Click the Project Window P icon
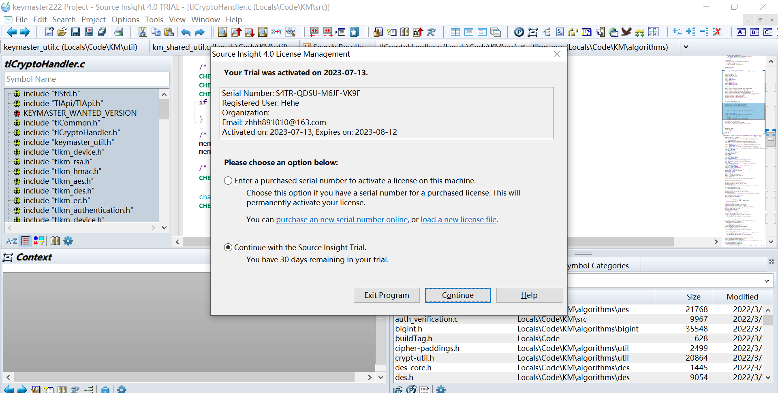Viewport: 778px width, 393px height. [519, 32]
